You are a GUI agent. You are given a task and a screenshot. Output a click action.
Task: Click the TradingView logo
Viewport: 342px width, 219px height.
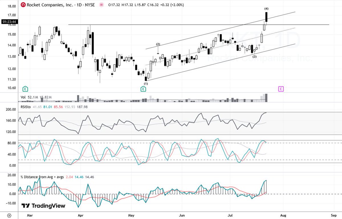point(44,206)
